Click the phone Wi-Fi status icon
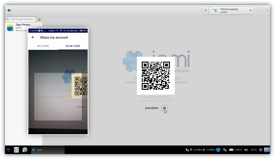Image resolution: width=275 pixels, height=159 pixels. coord(61,31)
